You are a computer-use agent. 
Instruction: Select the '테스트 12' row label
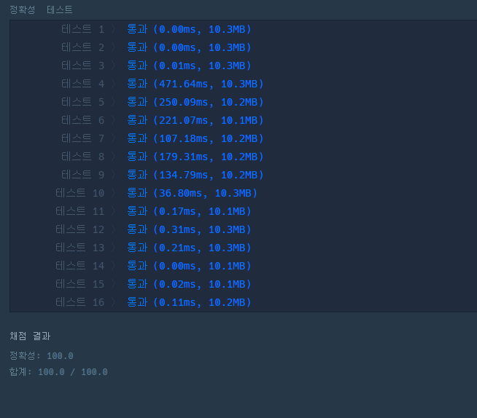(79, 229)
